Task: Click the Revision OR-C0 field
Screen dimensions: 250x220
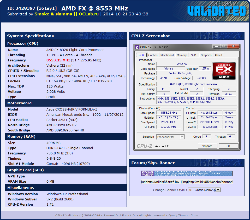Action: pyautogui.click(x=229, y=94)
